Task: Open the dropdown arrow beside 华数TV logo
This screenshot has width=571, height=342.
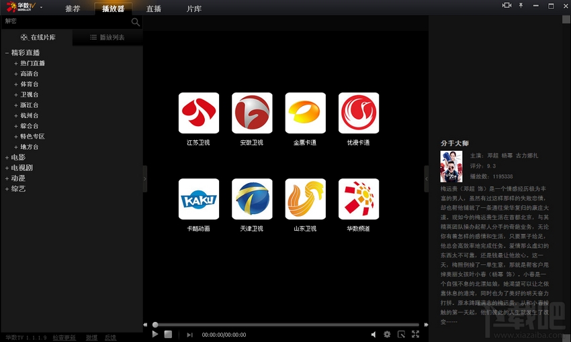Action: point(41,7)
